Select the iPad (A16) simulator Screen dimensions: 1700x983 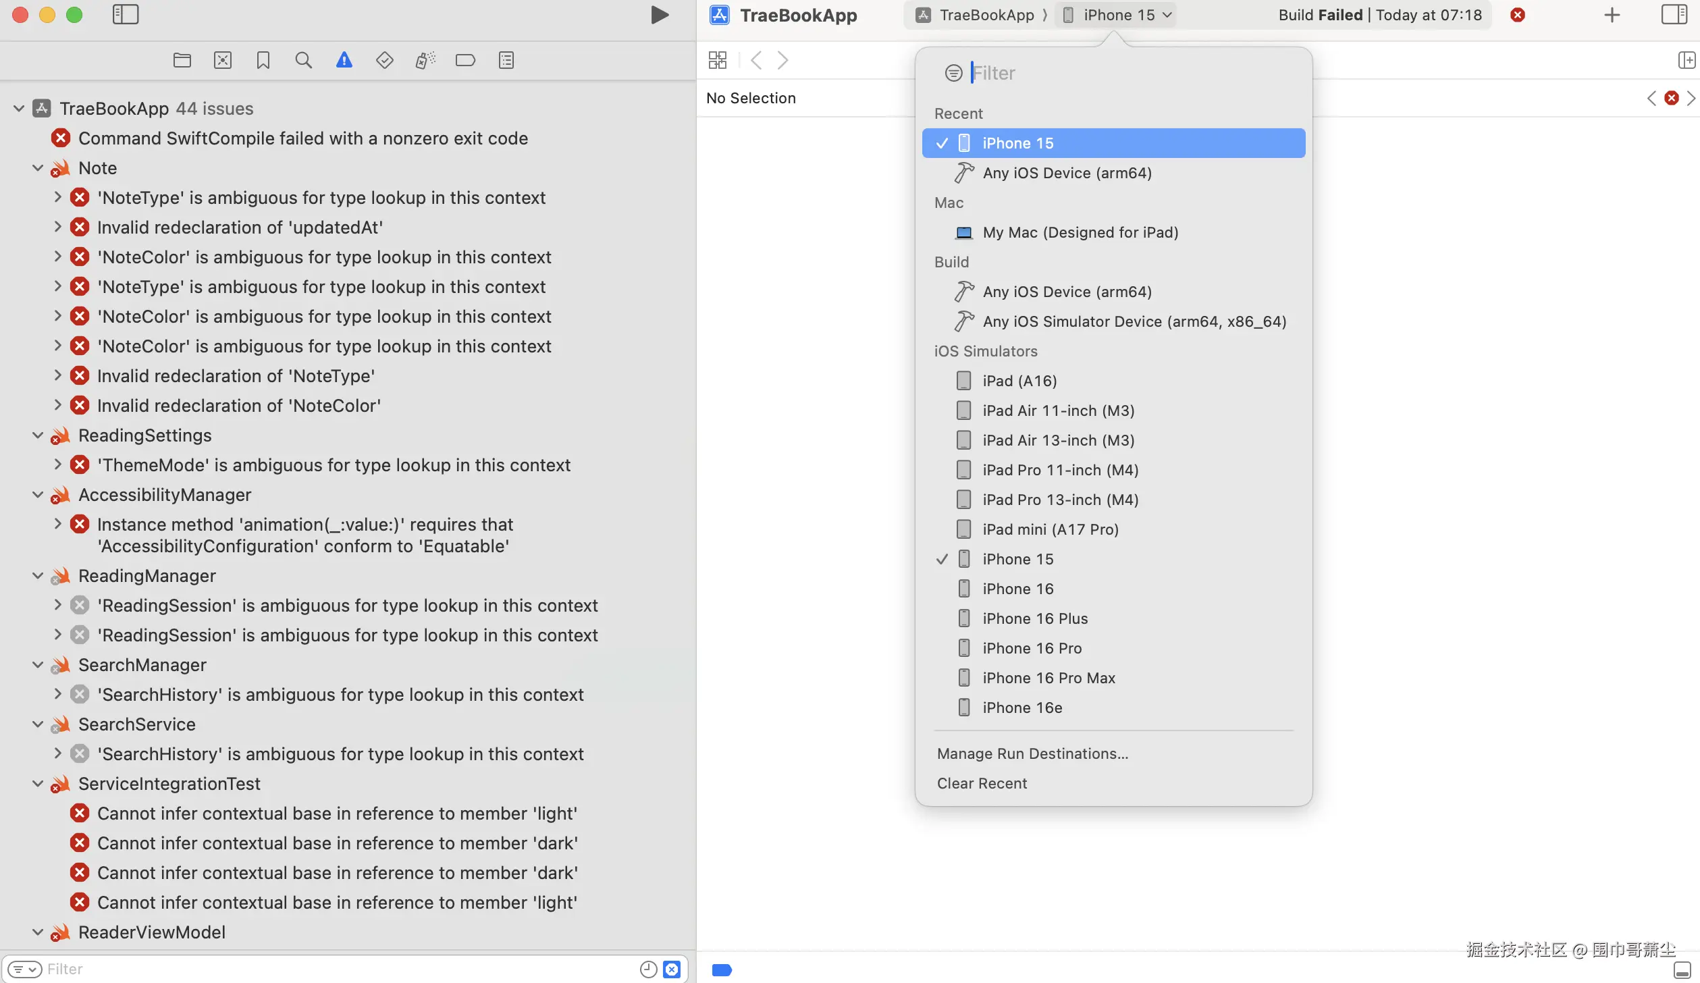[x=1113, y=381]
